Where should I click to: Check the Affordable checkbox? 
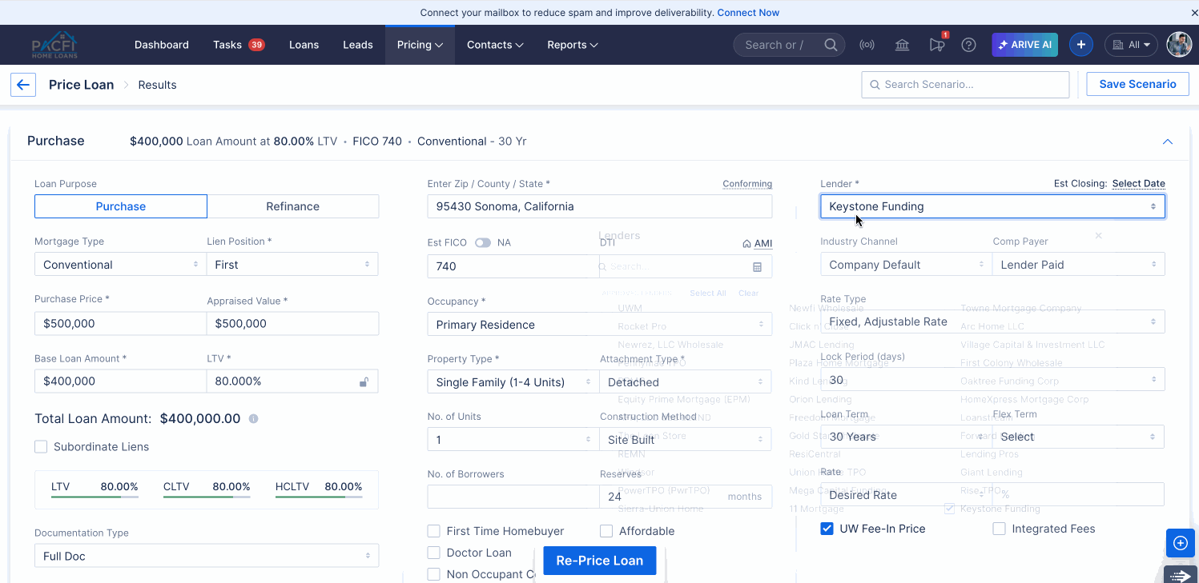point(606,531)
